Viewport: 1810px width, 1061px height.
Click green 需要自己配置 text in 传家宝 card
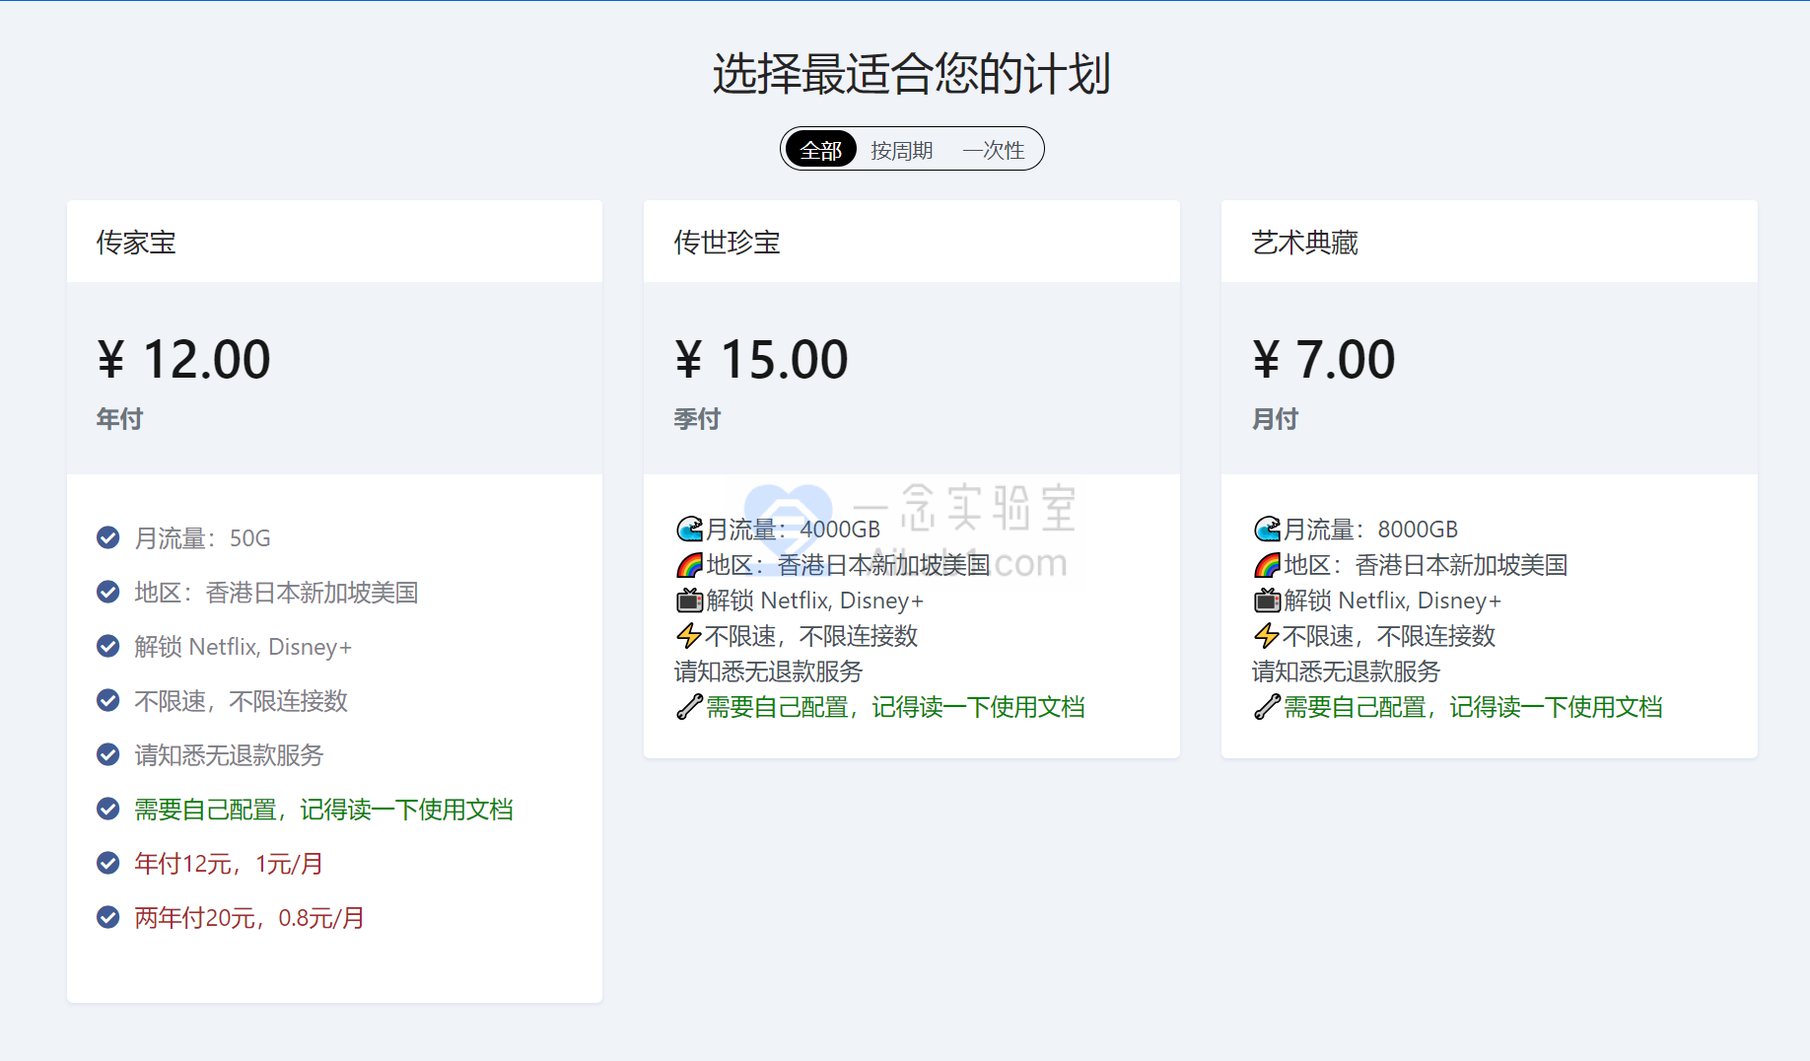[323, 810]
